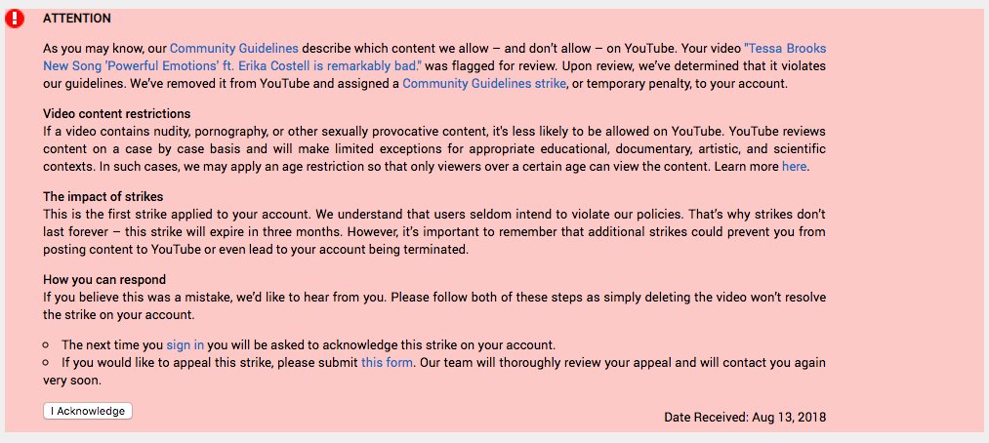
Task: Click the bullet before 'If you would like to appeal'
Action: coord(46,363)
